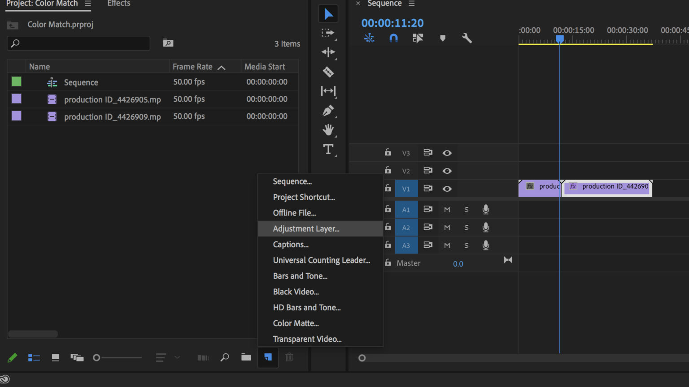Open the sort options chevron
Screen dimensions: 689x387
(x=178, y=357)
